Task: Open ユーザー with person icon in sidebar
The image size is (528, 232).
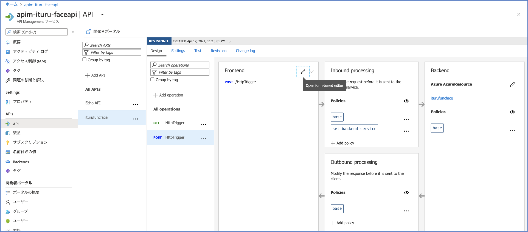Action: 17,202
